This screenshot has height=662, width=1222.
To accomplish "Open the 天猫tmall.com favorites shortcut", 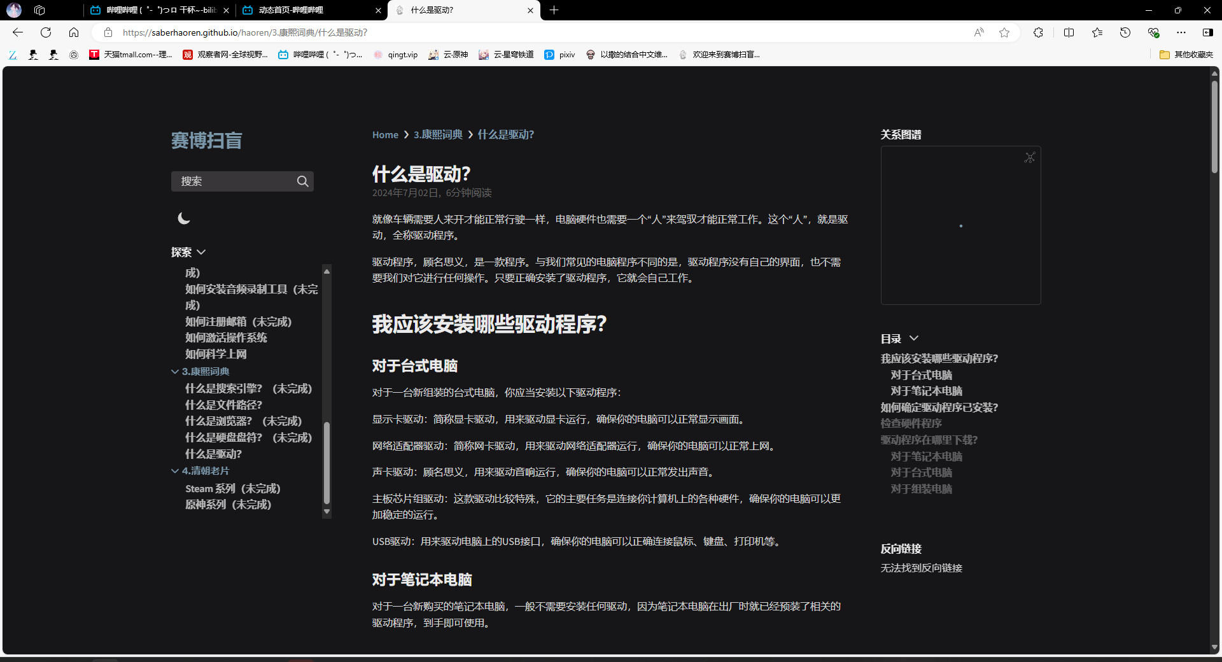I will [x=130, y=55].
